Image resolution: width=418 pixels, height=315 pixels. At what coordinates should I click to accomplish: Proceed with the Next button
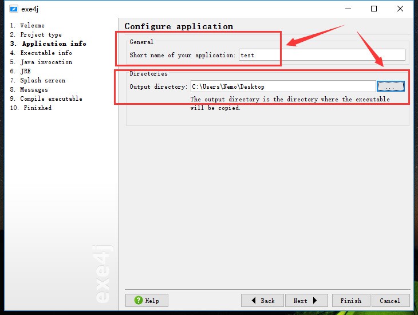pyautogui.click(x=306, y=300)
